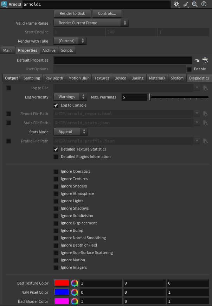Disable Log to Console checkbox
The height and width of the screenshot is (306, 212).
(x=56, y=106)
